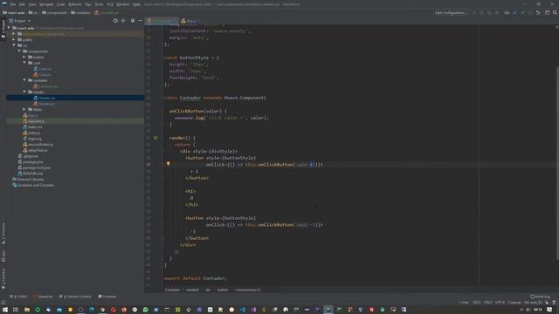Switch to the App.js editor tab
Image resolution: width=559 pixels, height=314 pixels.
190,21
